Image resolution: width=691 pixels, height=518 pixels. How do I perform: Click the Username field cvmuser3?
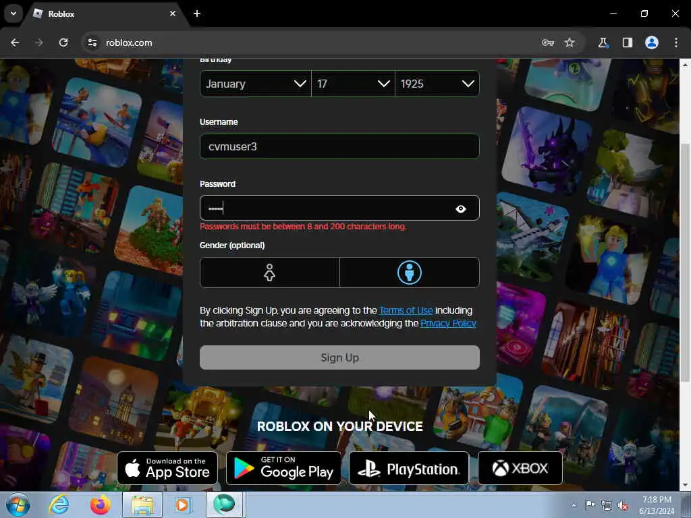[x=339, y=146]
